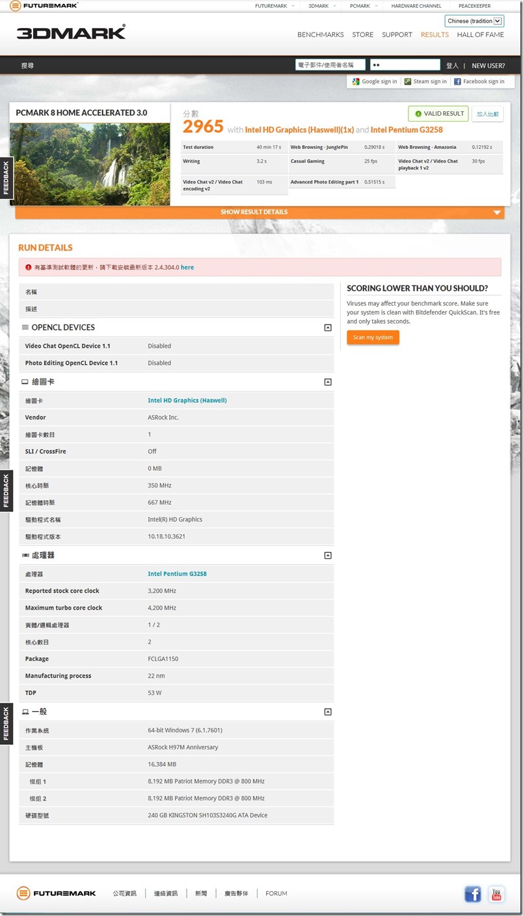
Task: Click the NEW USER? link
Action: [x=488, y=66]
